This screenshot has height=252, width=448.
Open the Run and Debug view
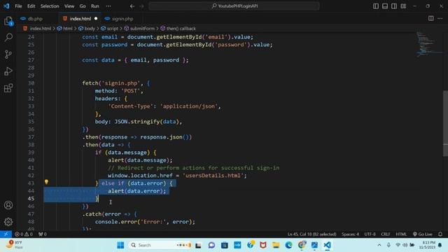click(8, 71)
